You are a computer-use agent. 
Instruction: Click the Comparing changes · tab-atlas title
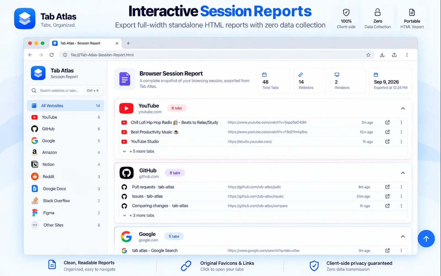point(160,206)
